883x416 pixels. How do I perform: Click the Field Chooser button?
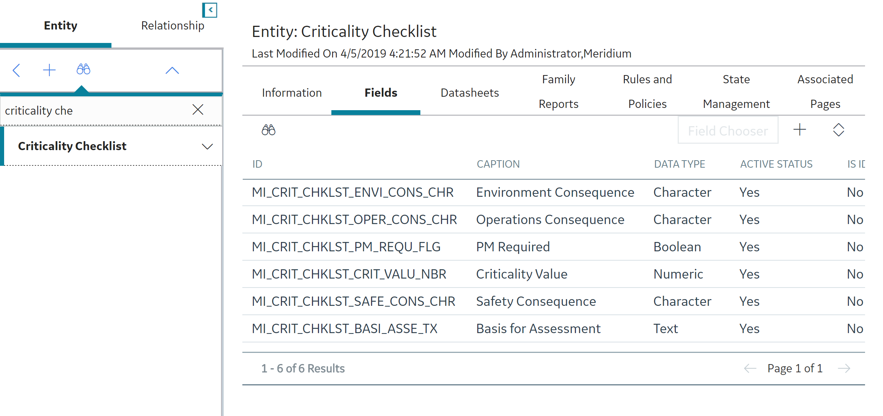(x=728, y=130)
